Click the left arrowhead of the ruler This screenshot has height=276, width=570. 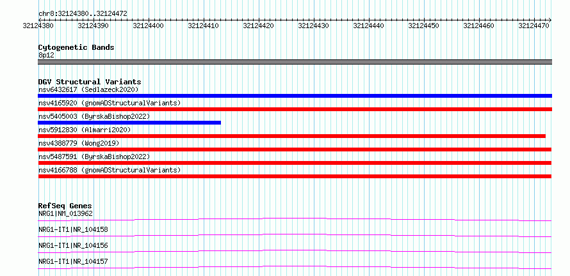(x=40, y=20)
